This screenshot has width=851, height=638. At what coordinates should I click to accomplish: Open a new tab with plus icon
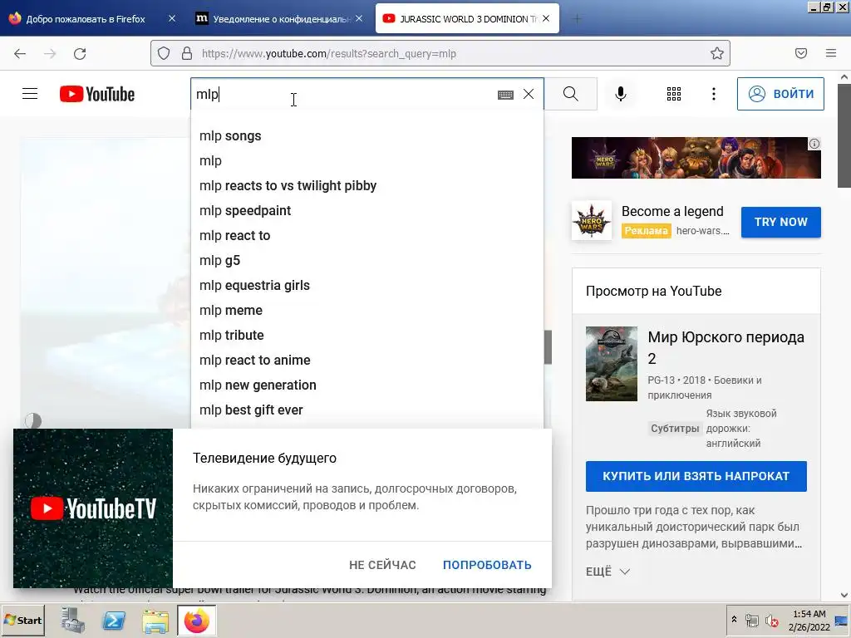(577, 19)
